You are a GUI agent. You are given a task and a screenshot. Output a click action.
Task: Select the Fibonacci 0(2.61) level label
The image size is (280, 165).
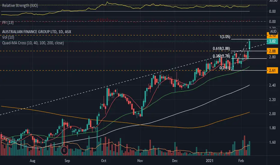click(225, 68)
